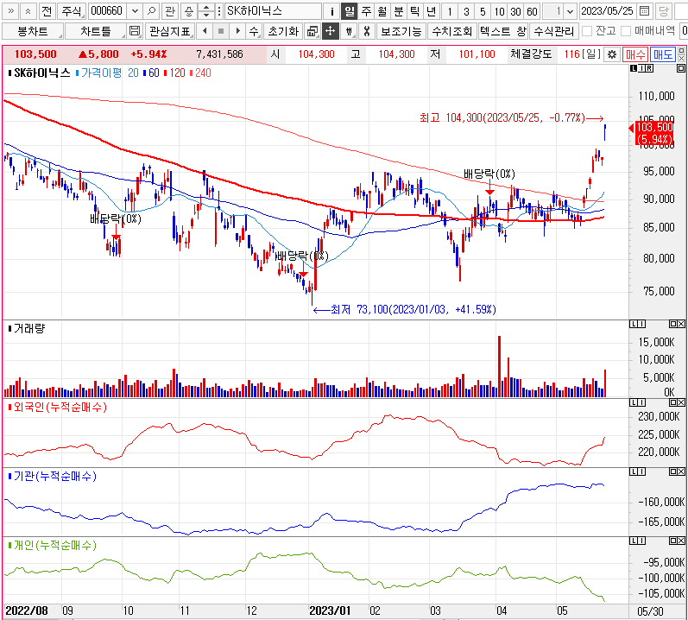Click the '관' watchlist button
Image resolution: width=688 pixels, height=620 pixels.
(170, 11)
